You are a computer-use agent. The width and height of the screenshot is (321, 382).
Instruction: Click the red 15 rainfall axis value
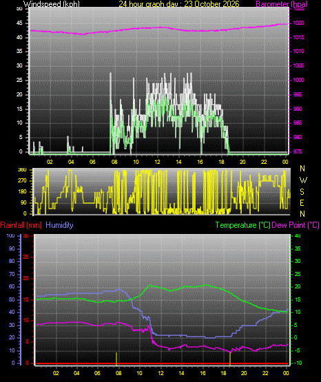(x=26, y=300)
